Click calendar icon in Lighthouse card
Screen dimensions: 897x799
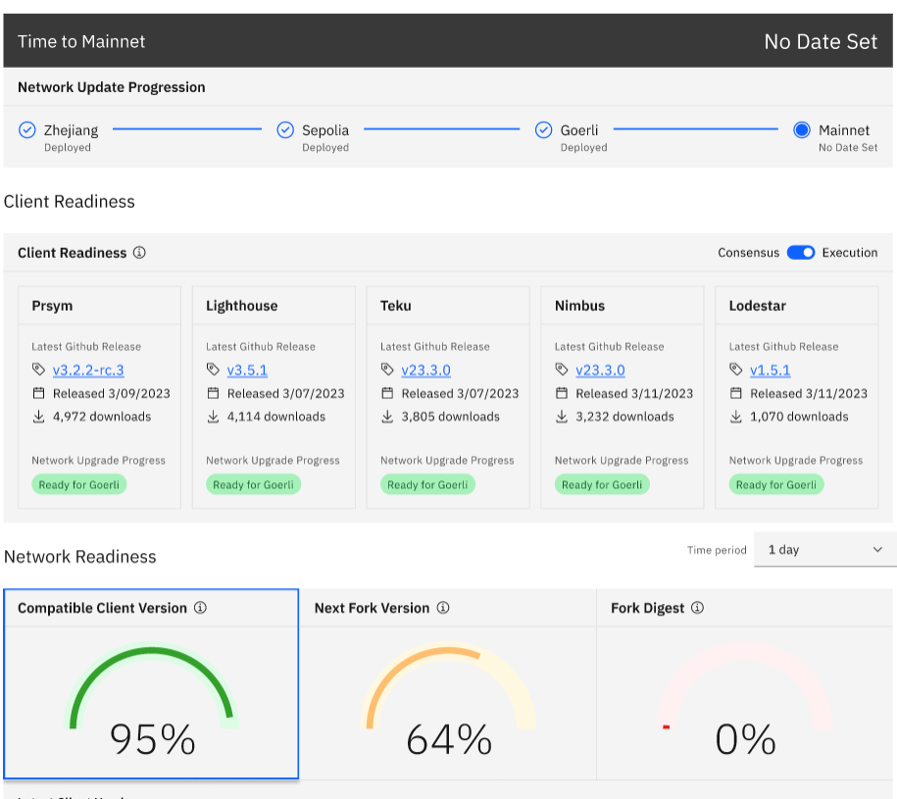coord(213,393)
